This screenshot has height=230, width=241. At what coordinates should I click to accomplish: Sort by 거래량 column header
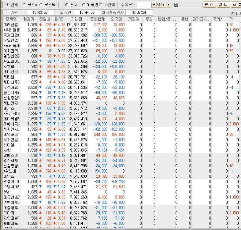[x=77, y=19]
